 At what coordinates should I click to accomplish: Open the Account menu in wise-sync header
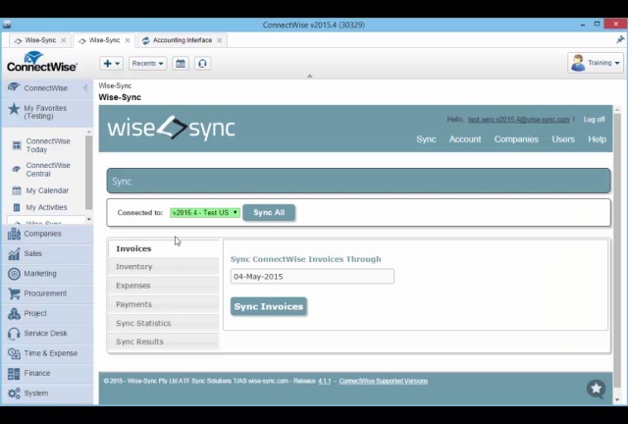[x=465, y=139]
